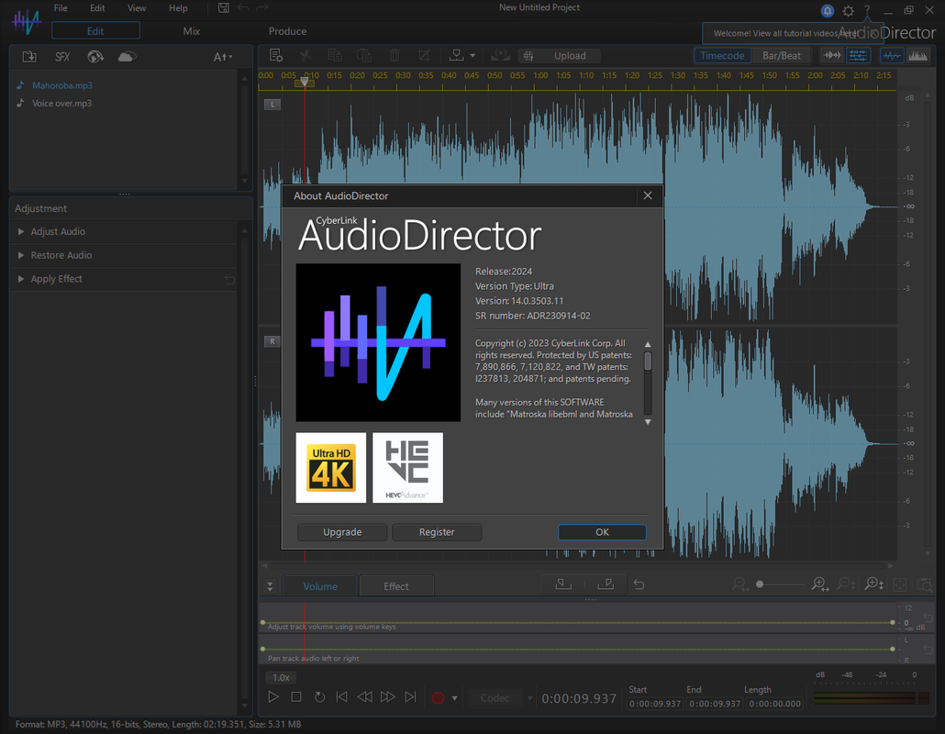Open the Mix room tab
Screen dimensions: 945x734
[x=191, y=30]
